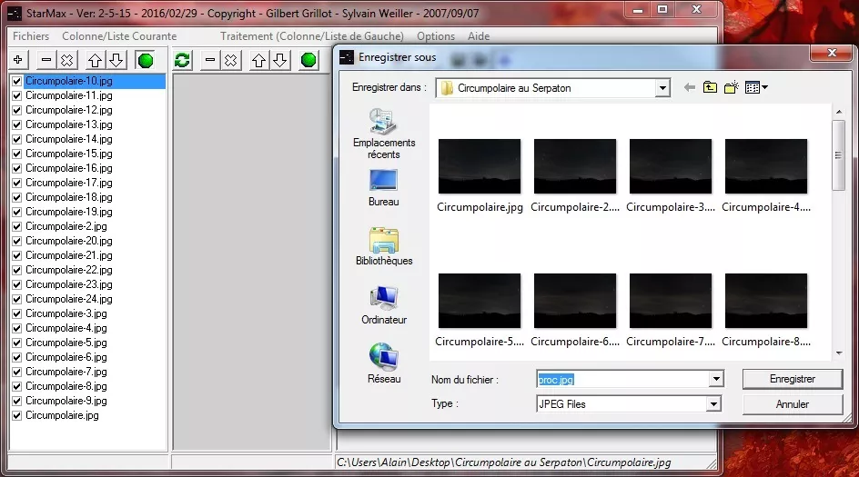Open the Fichiers menu
Image resolution: width=859 pixels, height=477 pixels.
31,36
